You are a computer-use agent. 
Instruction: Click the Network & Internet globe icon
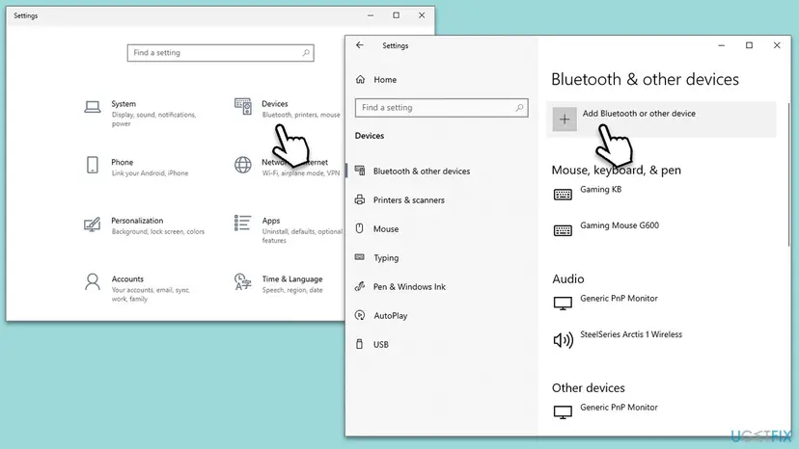coord(242,165)
